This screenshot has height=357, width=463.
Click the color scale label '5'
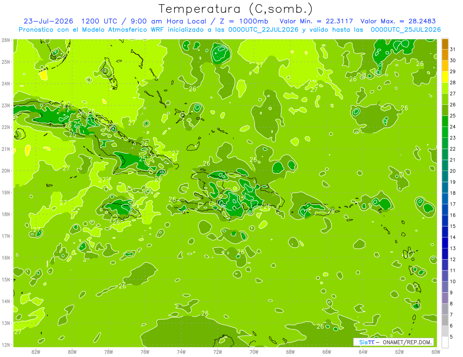[x=451, y=337]
